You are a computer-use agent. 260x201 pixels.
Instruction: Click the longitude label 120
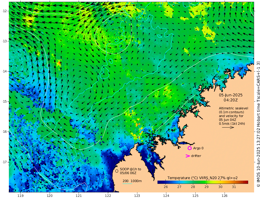(50, 196)
